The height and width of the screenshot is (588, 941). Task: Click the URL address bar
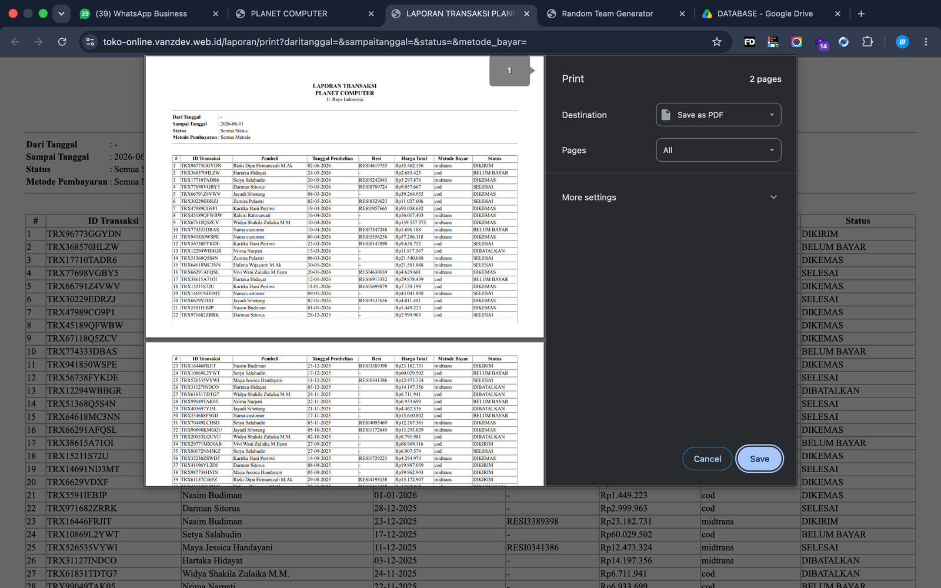point(400,42)
